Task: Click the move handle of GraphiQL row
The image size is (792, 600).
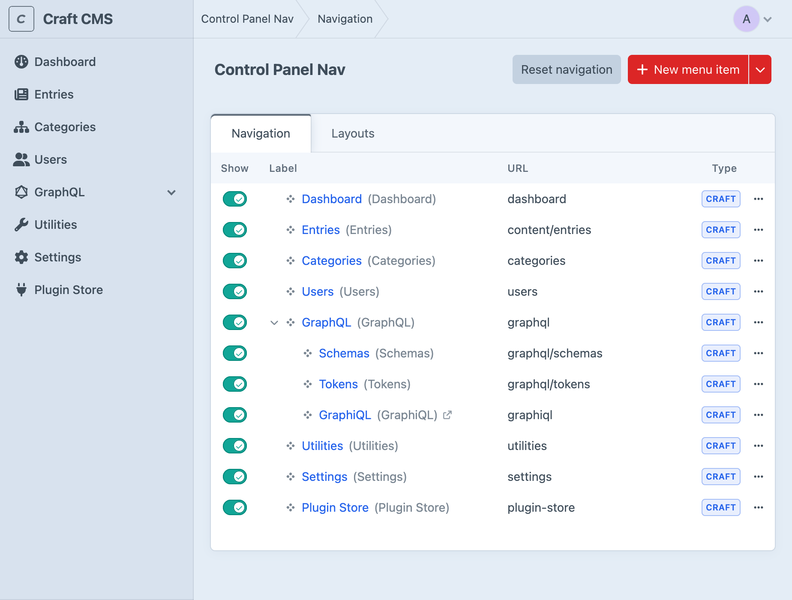Action: coord(308,415)
